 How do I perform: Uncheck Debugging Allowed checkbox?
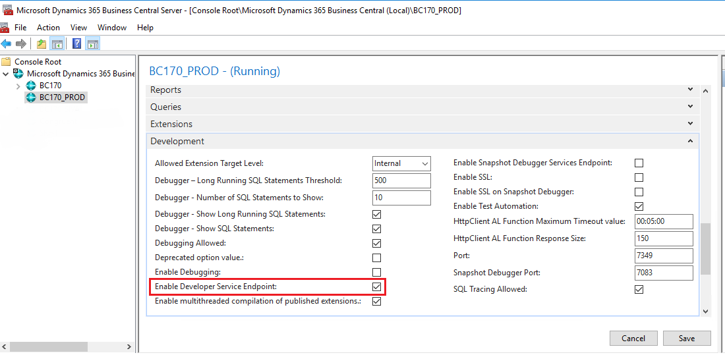point(376,243)
